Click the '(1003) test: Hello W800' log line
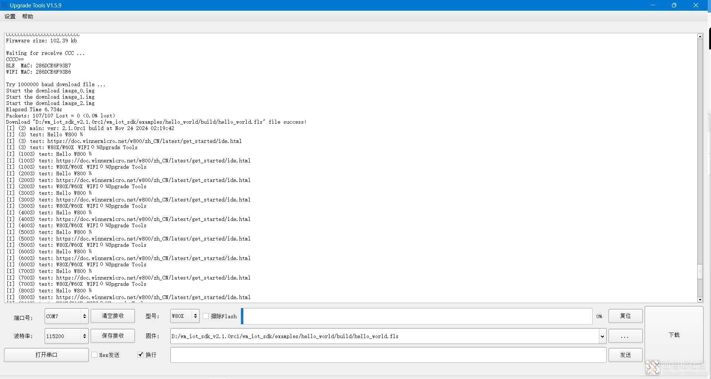This screenshot has height=379, width=711. [49, 154]
